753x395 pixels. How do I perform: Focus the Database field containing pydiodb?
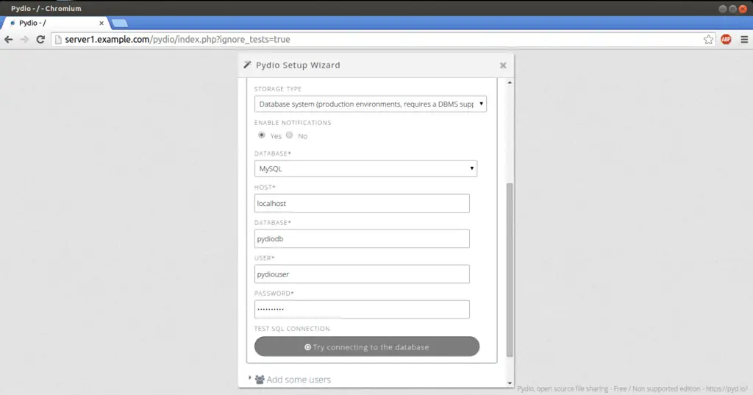(362, 239)
